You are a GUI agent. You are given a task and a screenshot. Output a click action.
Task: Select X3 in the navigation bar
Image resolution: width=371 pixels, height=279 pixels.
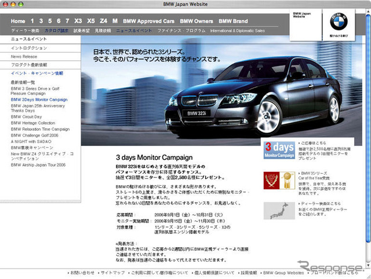coord(78,21)
